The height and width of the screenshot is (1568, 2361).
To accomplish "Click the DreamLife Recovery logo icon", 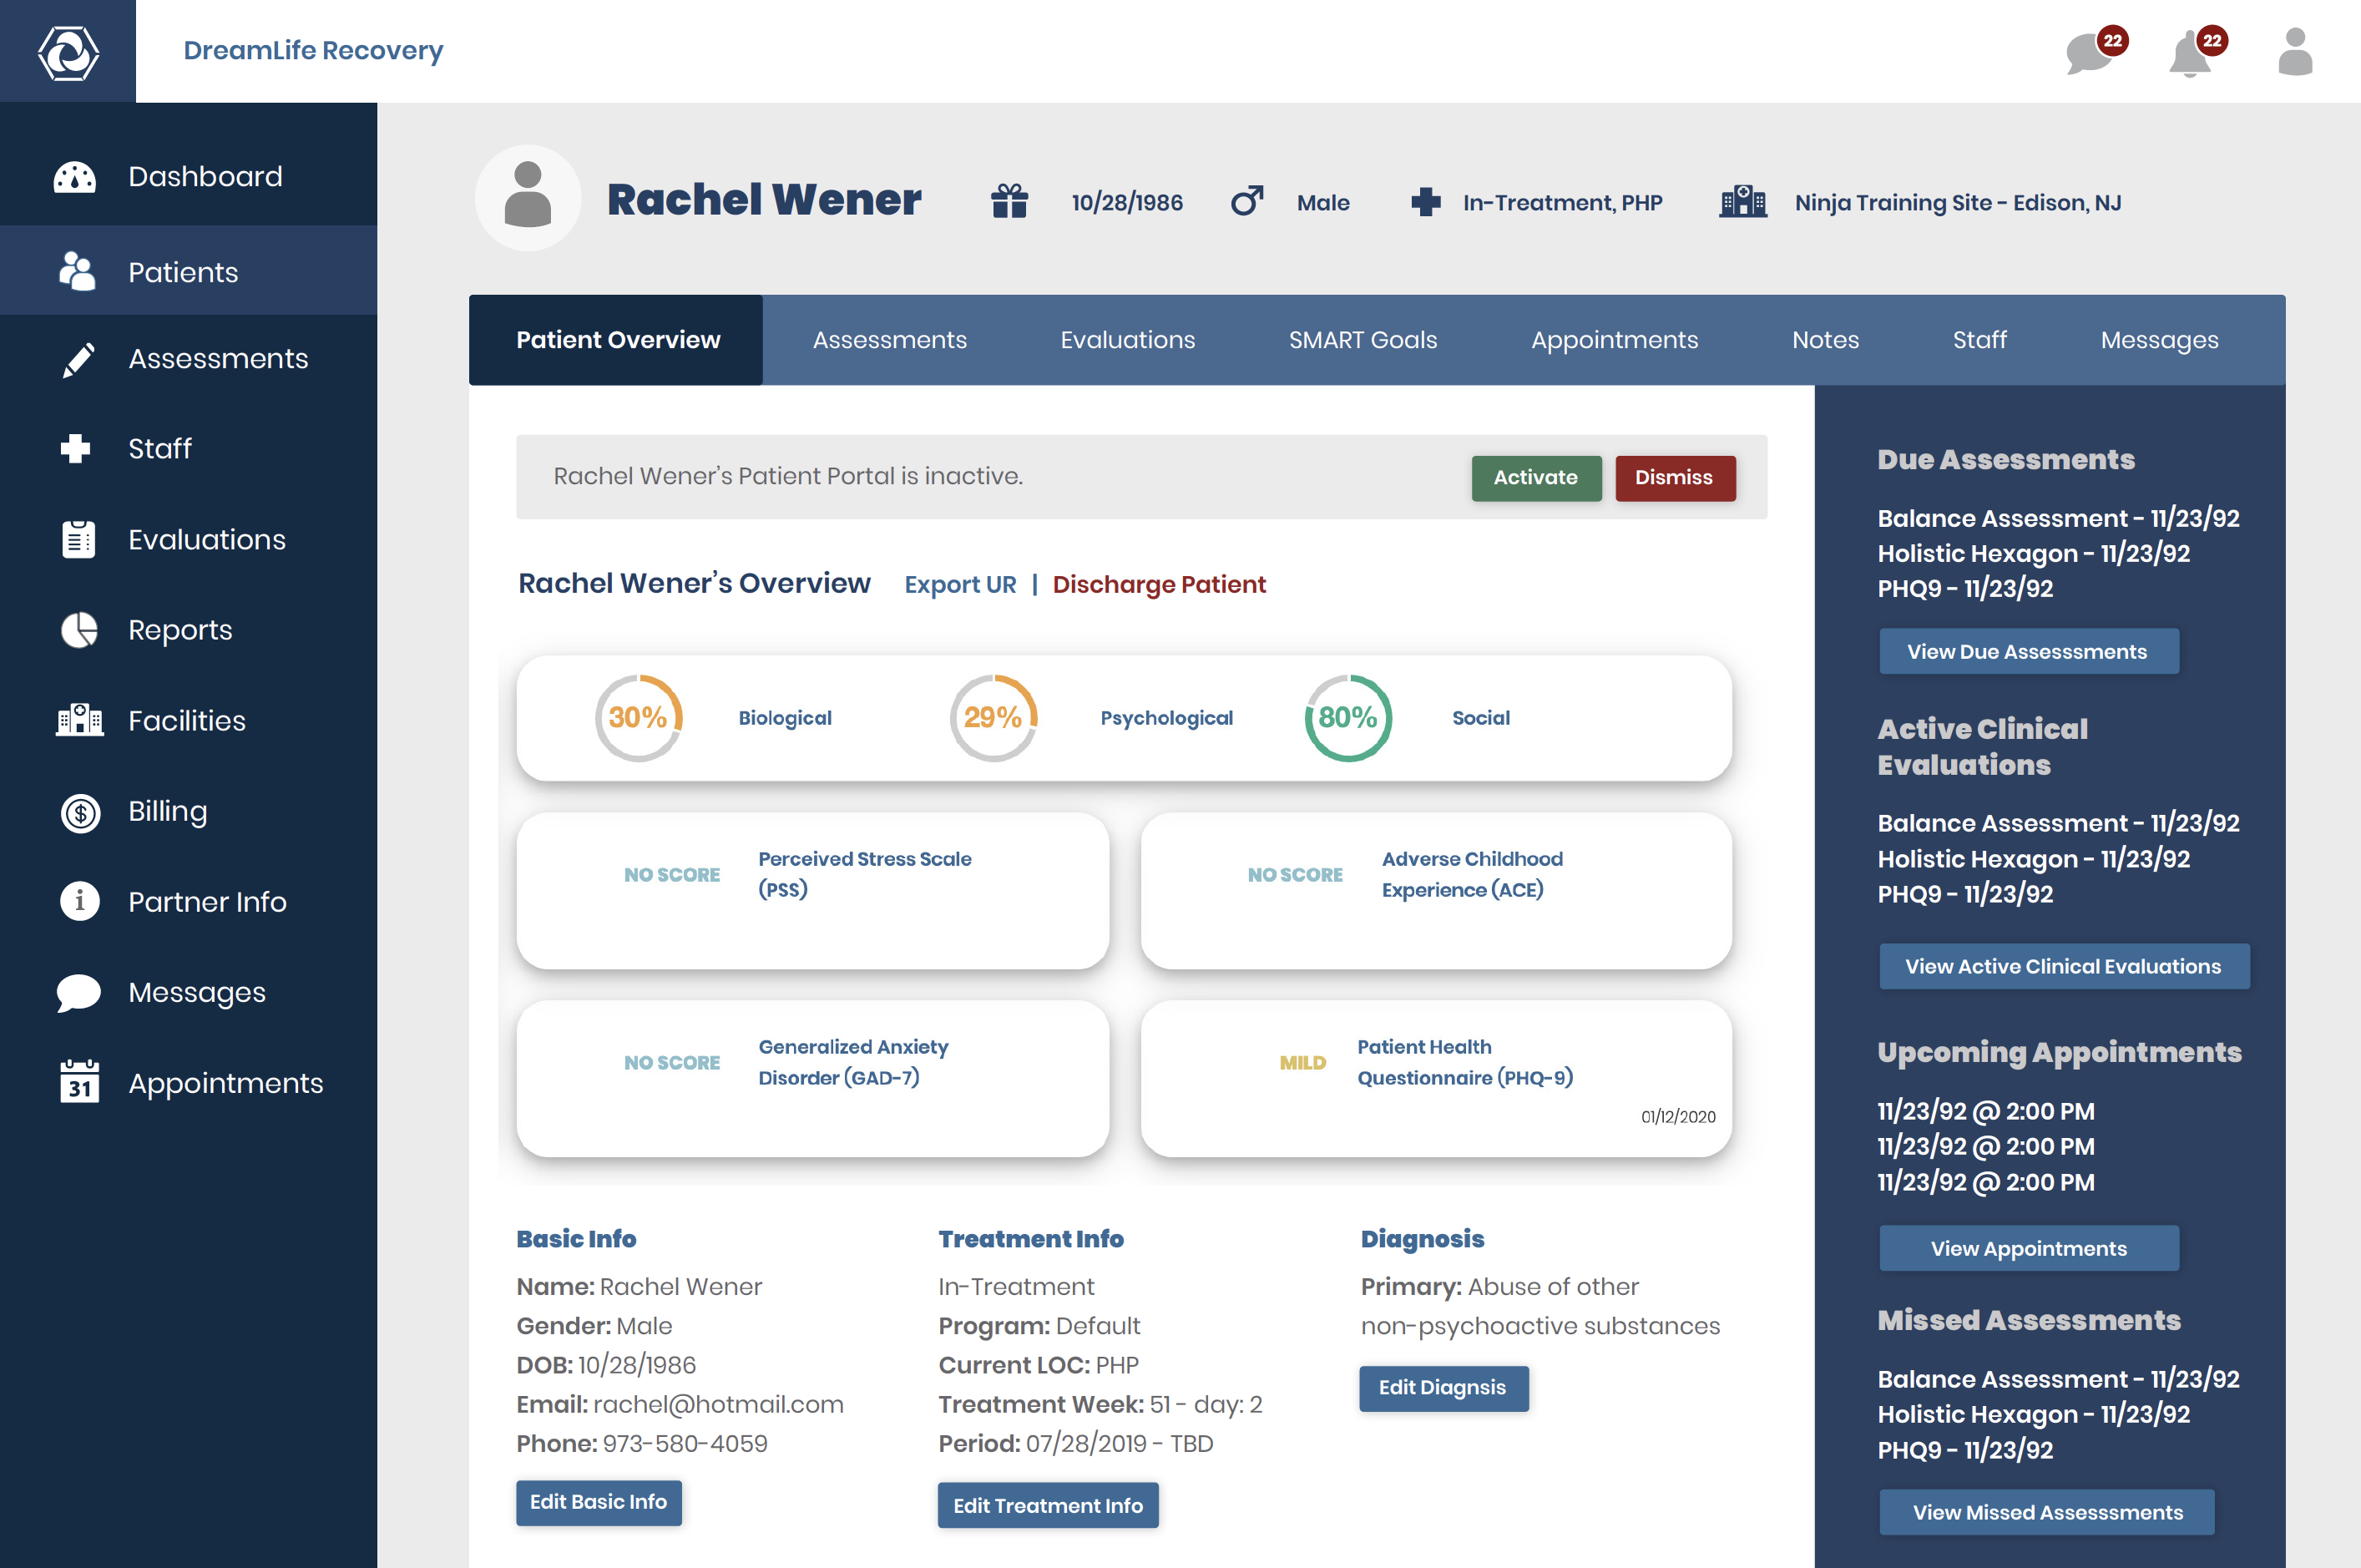I will coord(68,52).
